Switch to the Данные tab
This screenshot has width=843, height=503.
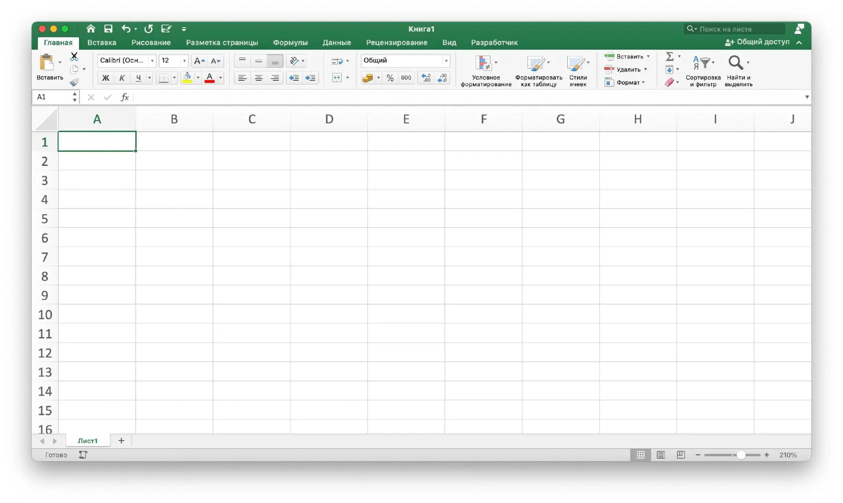tap(336, 43)
